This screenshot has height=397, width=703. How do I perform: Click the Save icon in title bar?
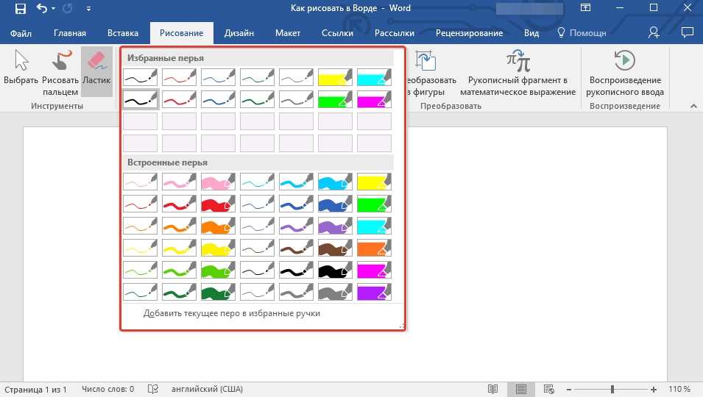pyautogui.click(x=20, y=9)
